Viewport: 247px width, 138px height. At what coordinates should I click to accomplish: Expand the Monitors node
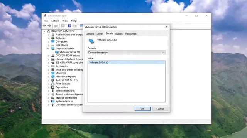(x=48, y=73)
